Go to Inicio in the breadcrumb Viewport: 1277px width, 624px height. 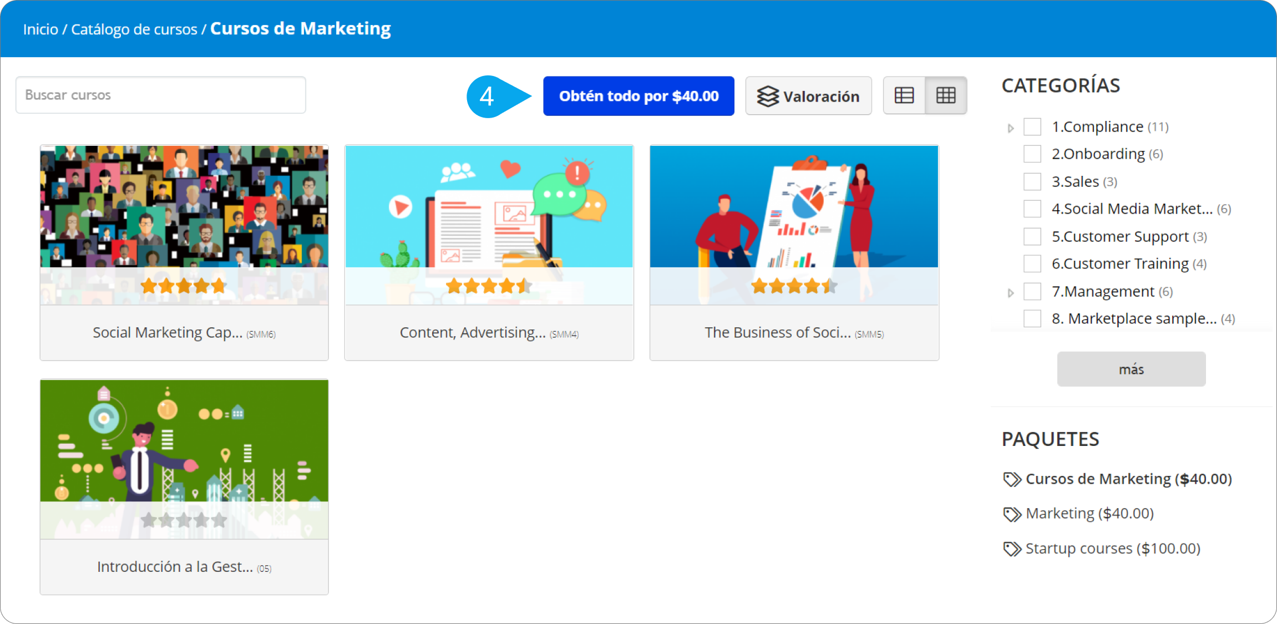point(40,29)
